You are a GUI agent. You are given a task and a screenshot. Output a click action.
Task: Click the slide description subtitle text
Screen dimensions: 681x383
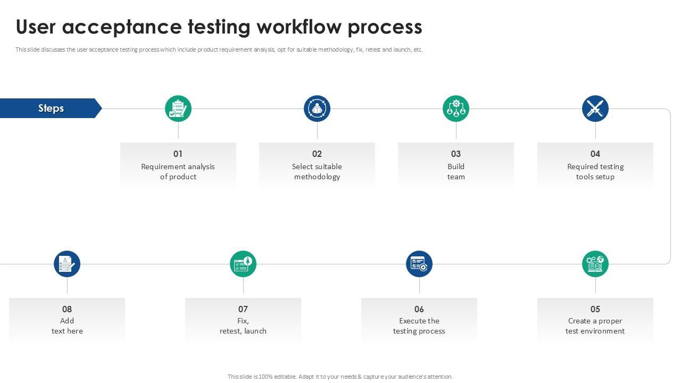tap(219, 49)
